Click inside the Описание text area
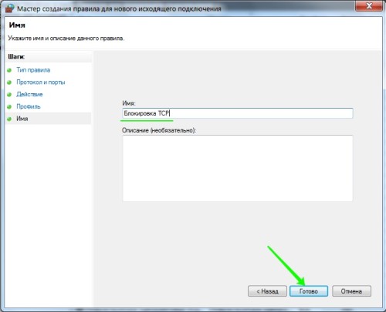386x312 pixels. point(238,168)
